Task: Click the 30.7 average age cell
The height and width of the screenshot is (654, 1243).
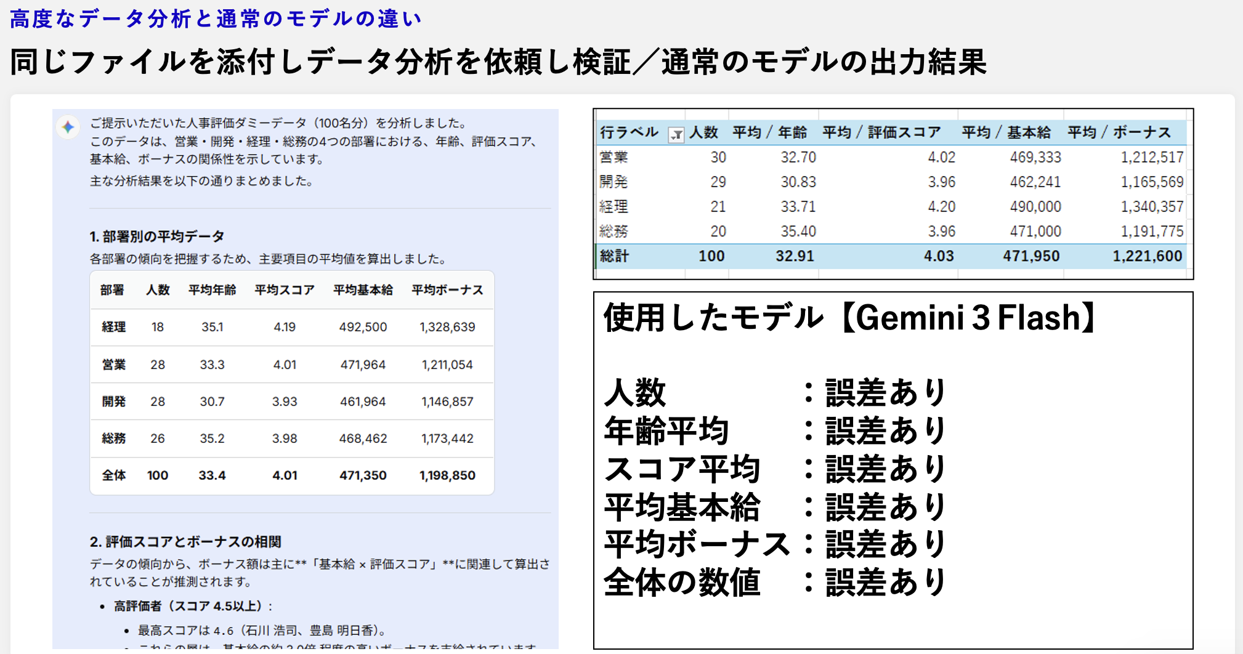Action: (x=212, y=402)
